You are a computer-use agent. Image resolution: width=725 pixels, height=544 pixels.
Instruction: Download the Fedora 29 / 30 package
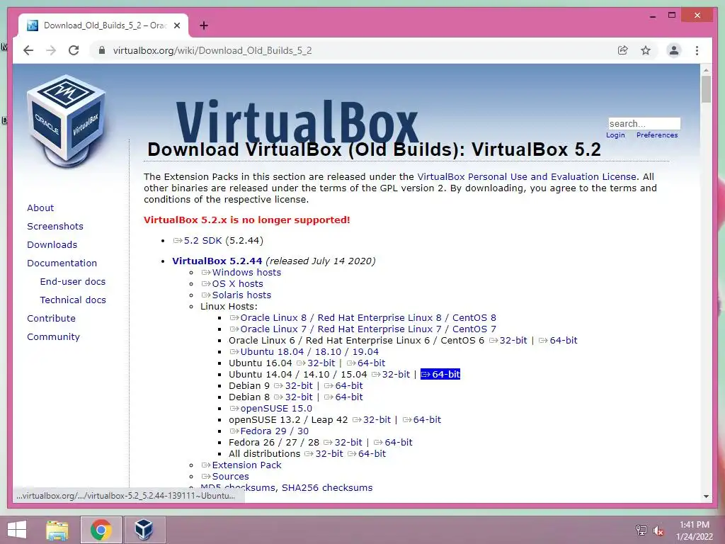click(x=269, y=431)
